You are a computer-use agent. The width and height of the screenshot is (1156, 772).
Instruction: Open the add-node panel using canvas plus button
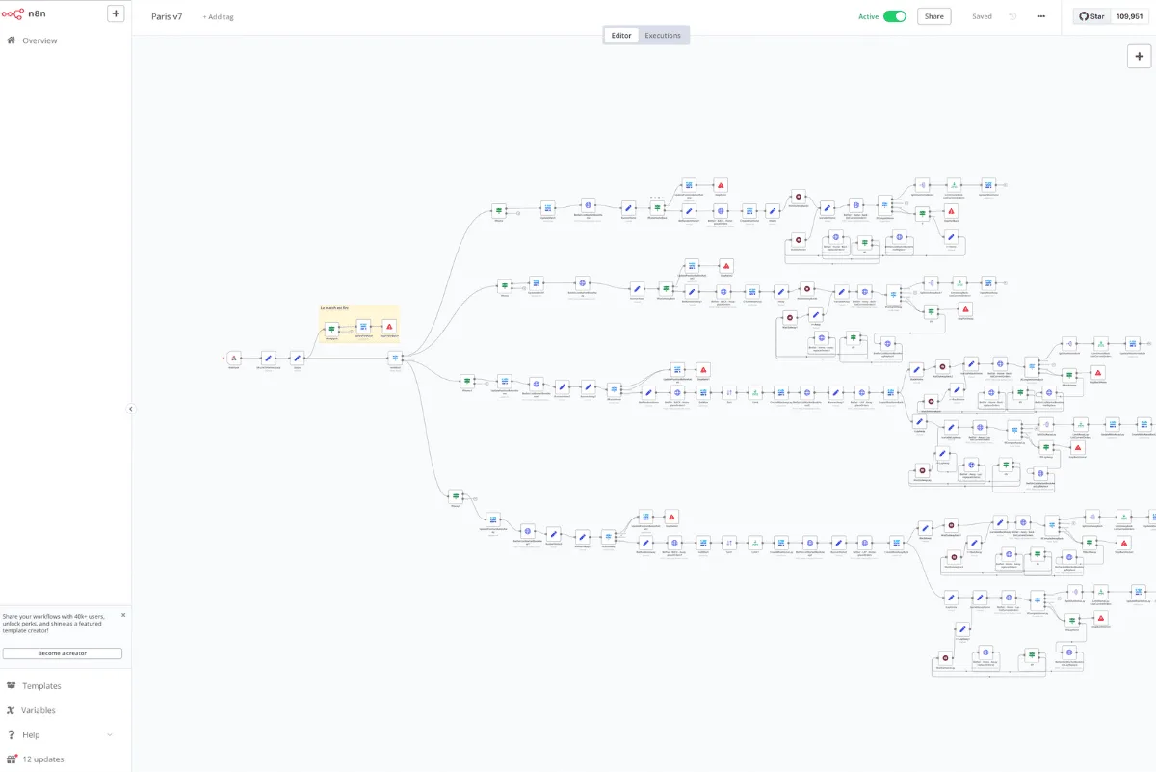coord(1139,56)
